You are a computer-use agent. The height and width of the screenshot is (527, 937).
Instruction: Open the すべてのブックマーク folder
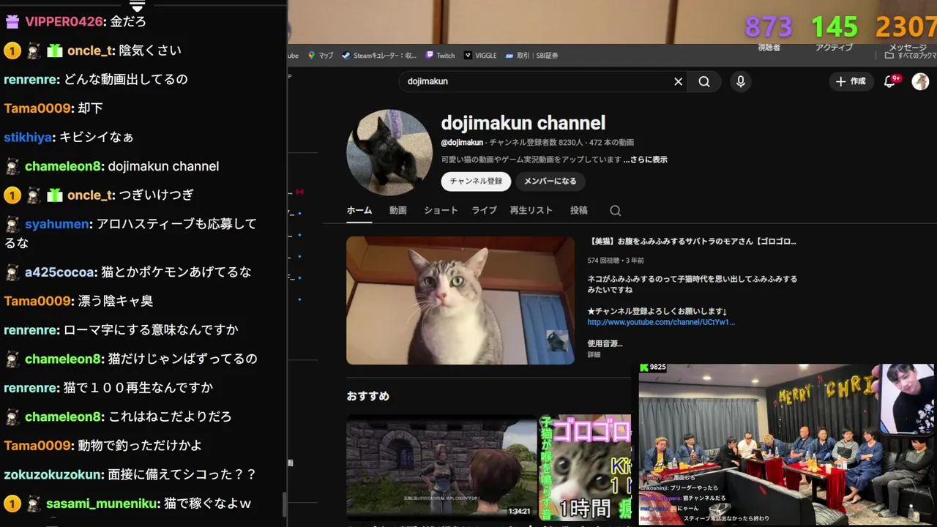911,55
